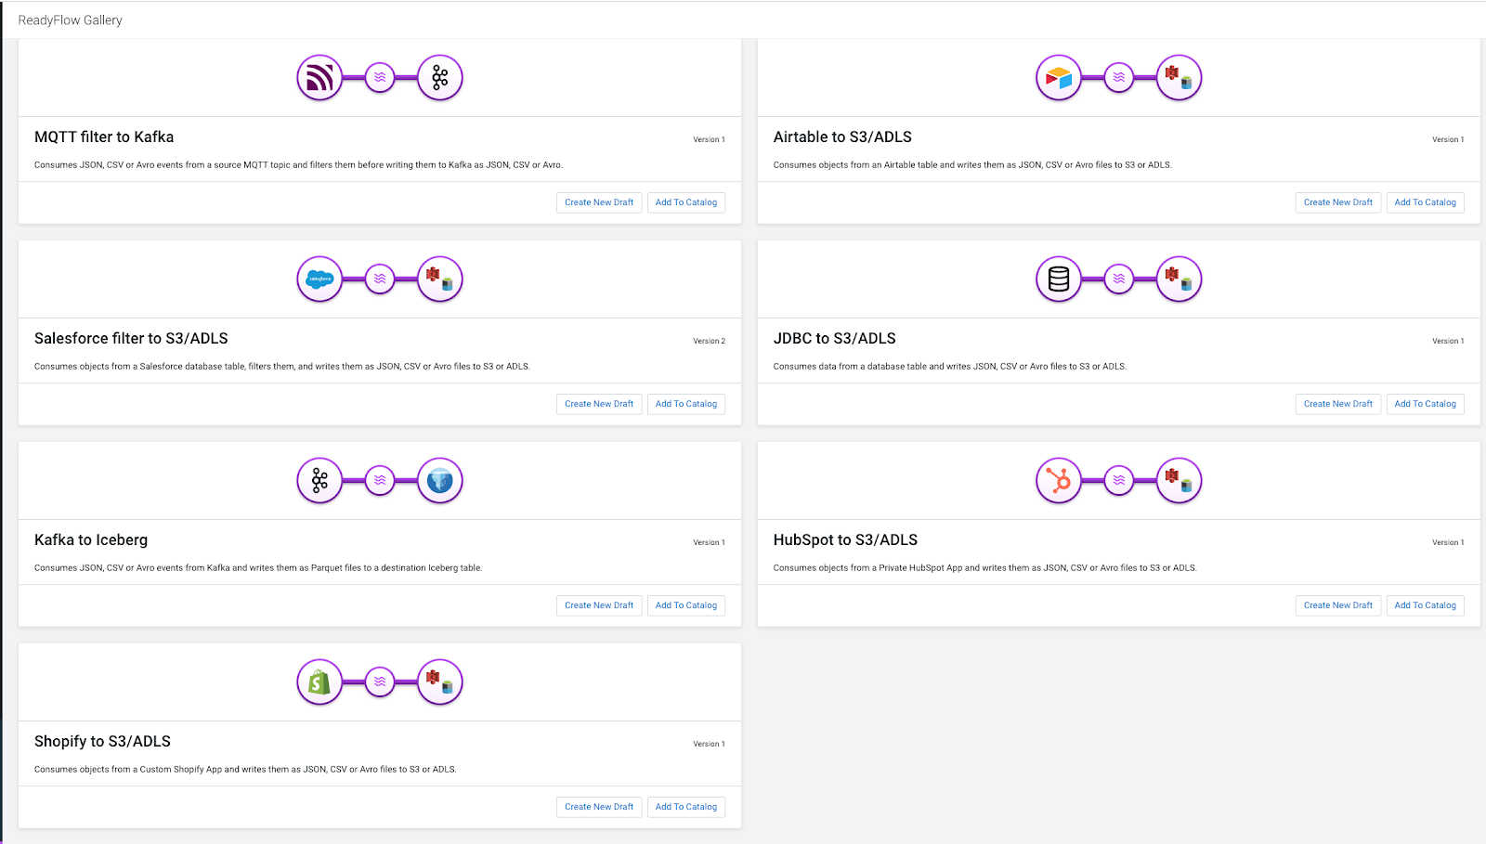
Task: Click the Iceberg destination icon
Action: click(x=440, y=481)
